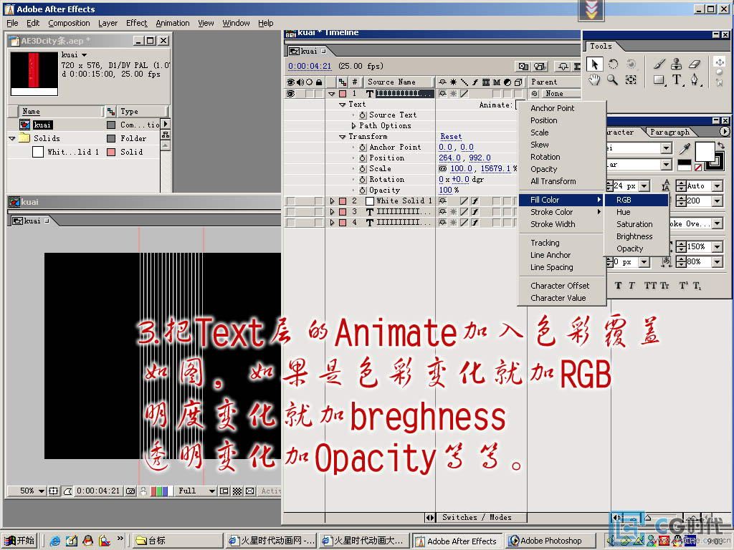This screenshot has width=734, height=550.
Task: Expand Path Options group
Action: pos(354,125)
